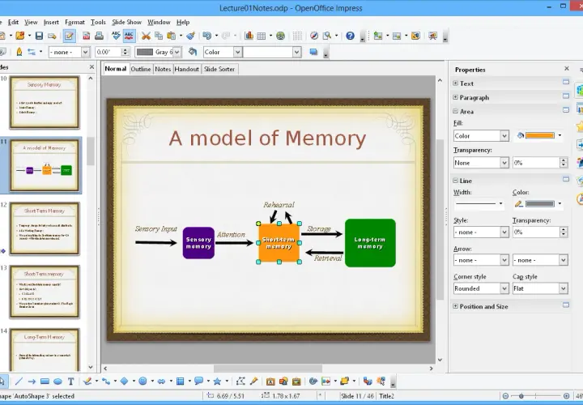Open the Insert menu

point(51,23)
